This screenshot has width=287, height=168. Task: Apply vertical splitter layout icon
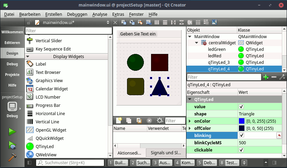point(181,22)
